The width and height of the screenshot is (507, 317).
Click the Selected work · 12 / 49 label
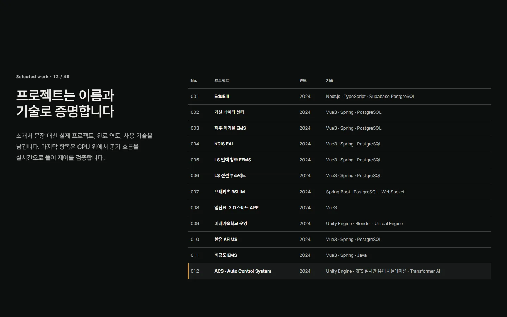43,77
